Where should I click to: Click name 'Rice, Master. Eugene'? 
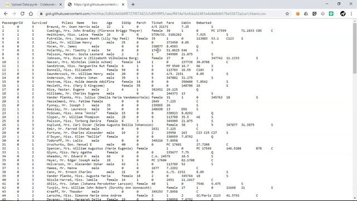coord(65,89)
